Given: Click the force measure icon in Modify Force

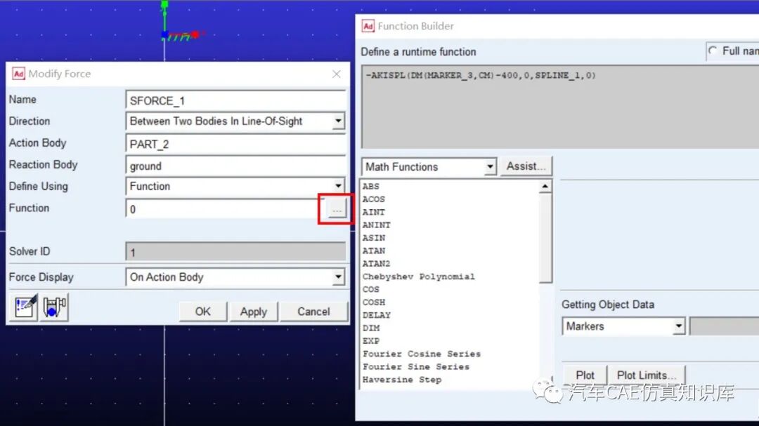Looking at the screenshot, I should (x=54, y=307).
